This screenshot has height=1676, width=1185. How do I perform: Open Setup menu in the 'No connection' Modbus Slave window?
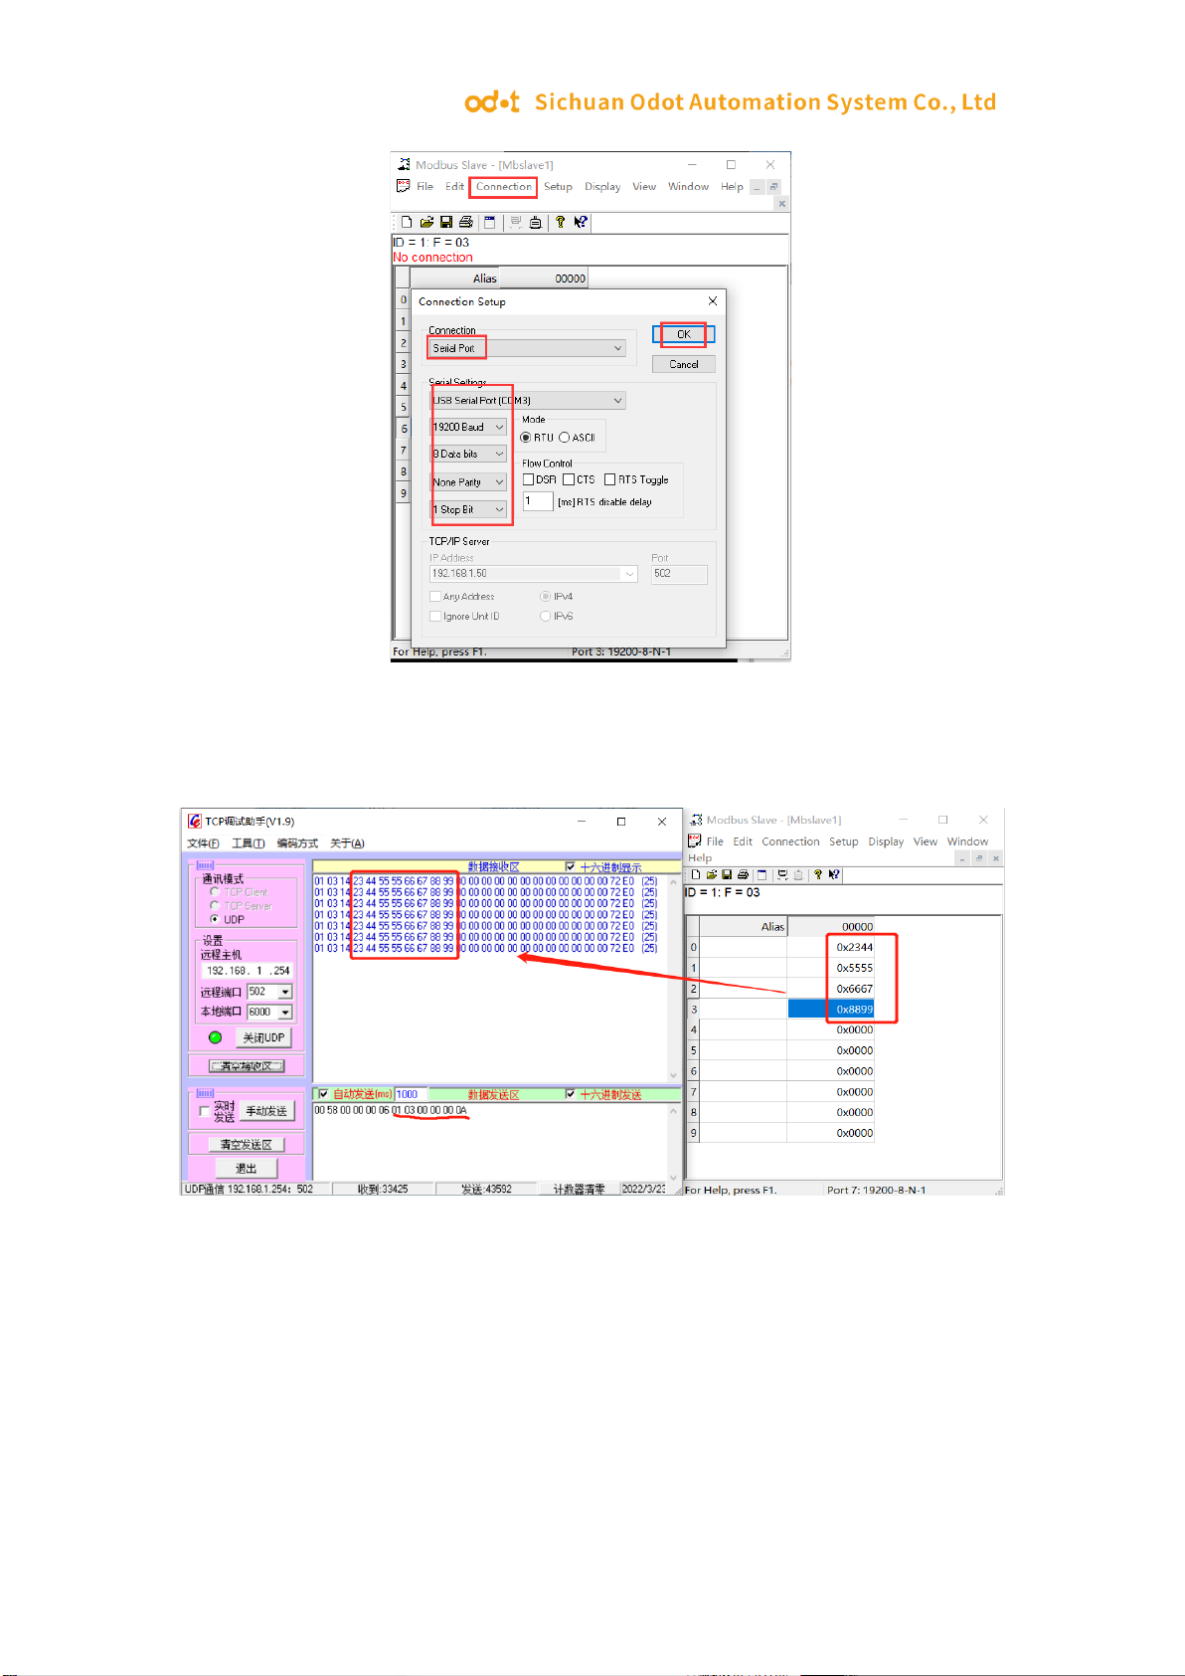pos(558,186)
